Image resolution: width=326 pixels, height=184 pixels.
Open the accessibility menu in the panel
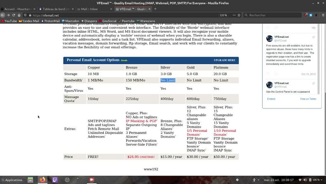pos(256,180)
